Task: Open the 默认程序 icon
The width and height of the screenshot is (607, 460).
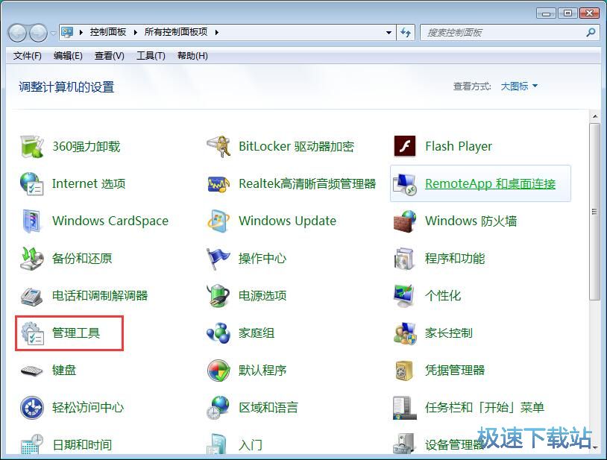Action: coord(218,371)
